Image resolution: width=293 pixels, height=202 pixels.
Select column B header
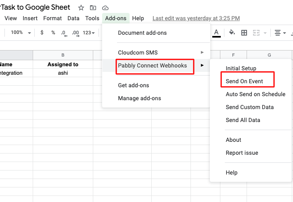63,55
